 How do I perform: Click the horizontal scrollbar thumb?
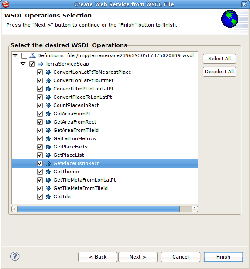coord(99,209)
